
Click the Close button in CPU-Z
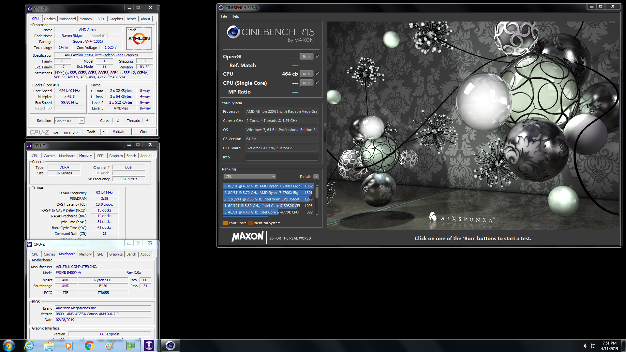click(x=144, y=132)
